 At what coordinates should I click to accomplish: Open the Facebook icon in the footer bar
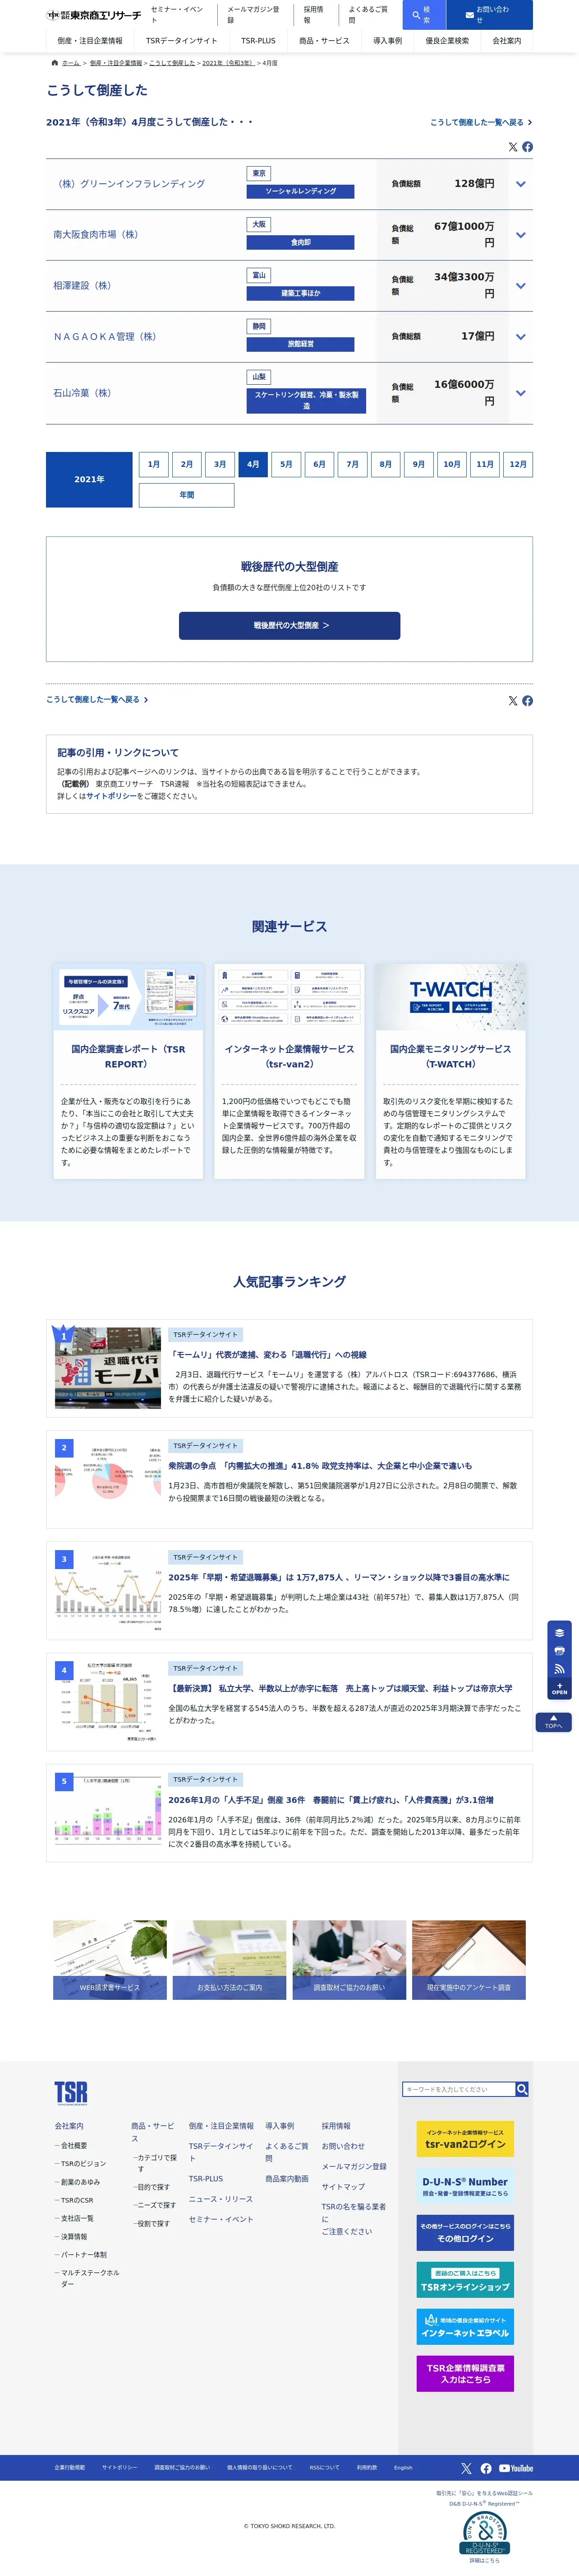tap(486, 2468)
